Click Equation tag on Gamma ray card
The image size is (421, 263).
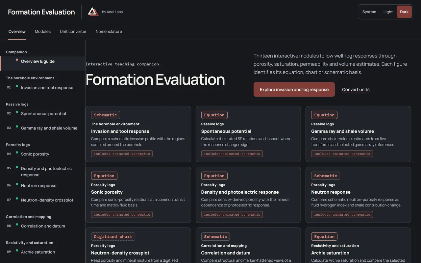(x=324, y=115)
